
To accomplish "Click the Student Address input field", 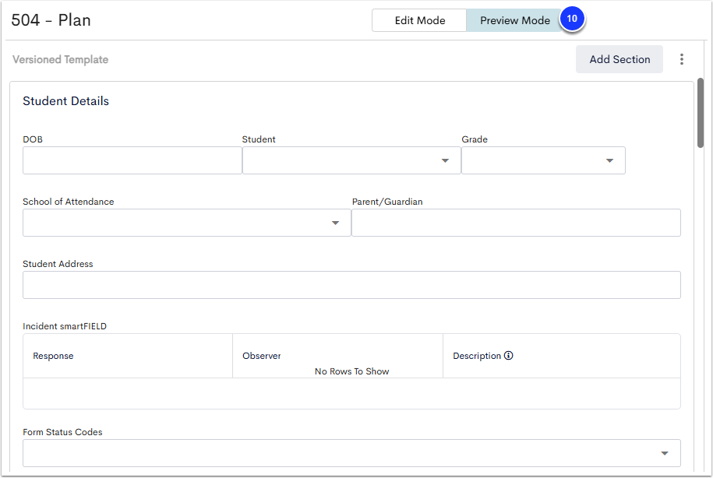I will click(351, 285).
